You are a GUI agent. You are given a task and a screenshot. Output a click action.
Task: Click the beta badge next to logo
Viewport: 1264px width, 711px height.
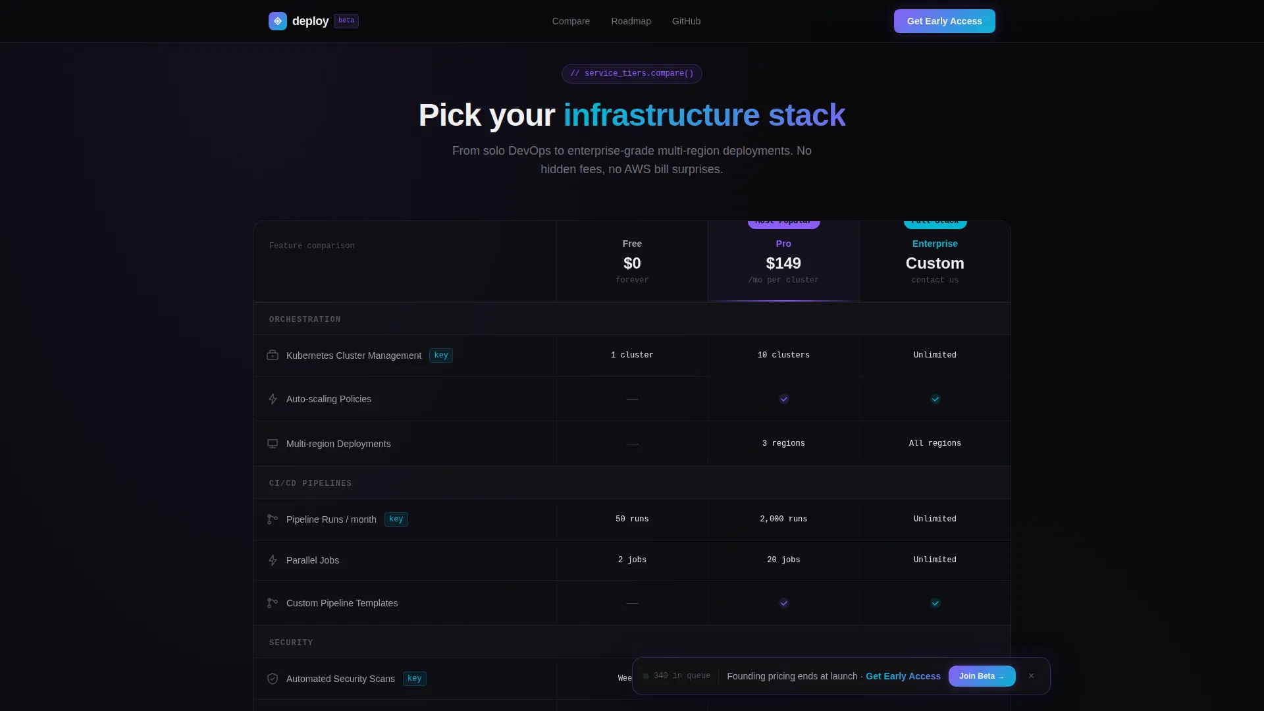pos(346,21)
